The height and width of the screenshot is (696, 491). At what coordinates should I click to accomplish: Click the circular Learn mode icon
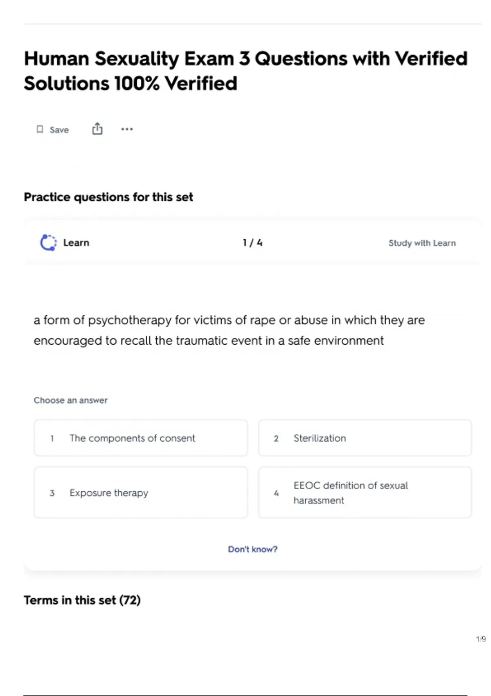coord(48,242)
